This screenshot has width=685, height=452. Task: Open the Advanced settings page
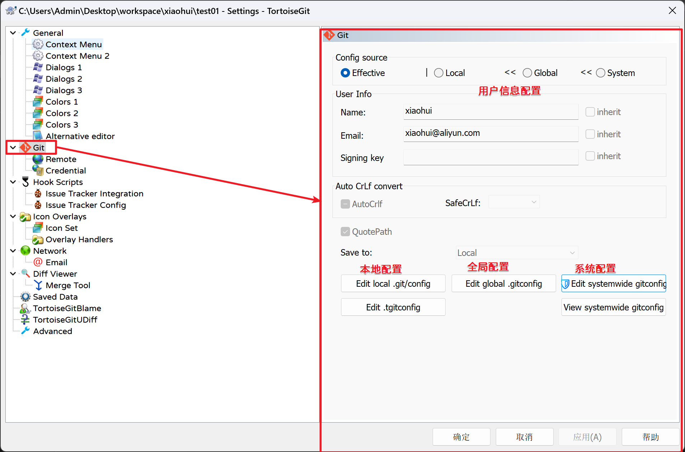click(52, 331)
